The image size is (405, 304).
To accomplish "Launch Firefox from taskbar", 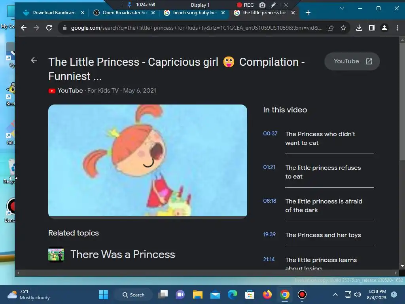I will coord(267,294).
